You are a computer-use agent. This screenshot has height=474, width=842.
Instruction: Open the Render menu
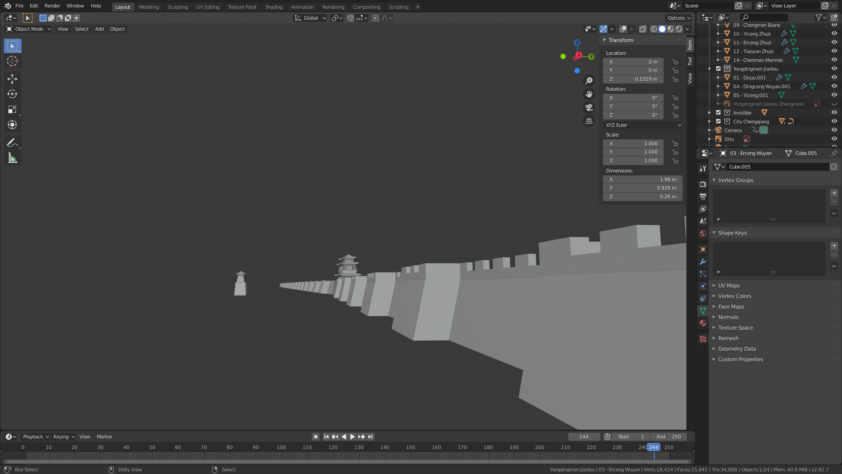[52, 6]
